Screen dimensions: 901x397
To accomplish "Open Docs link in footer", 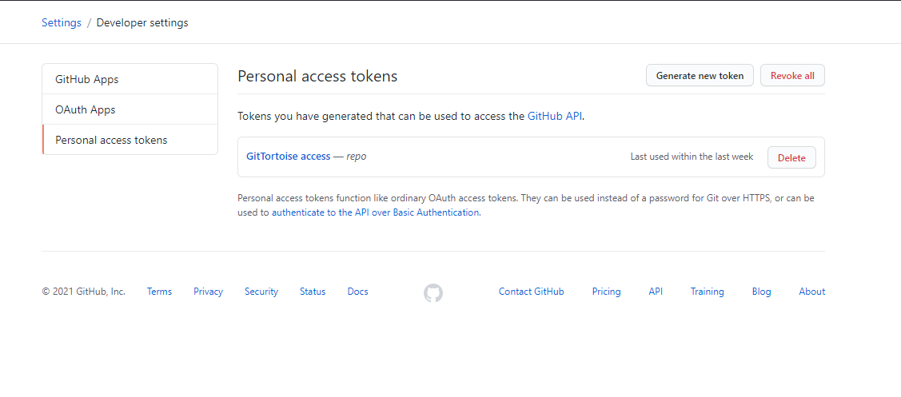I will tap(358, 292).
